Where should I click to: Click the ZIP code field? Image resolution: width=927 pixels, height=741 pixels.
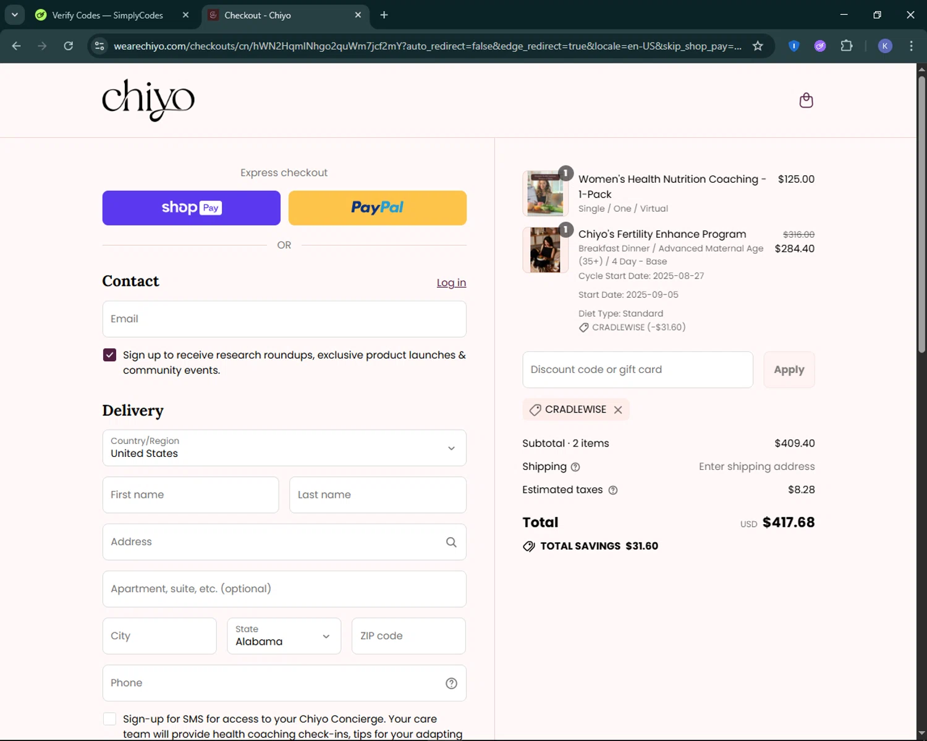408,636
